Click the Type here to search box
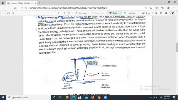The height and width of the screenshot is (100, 178). (29, 97)
